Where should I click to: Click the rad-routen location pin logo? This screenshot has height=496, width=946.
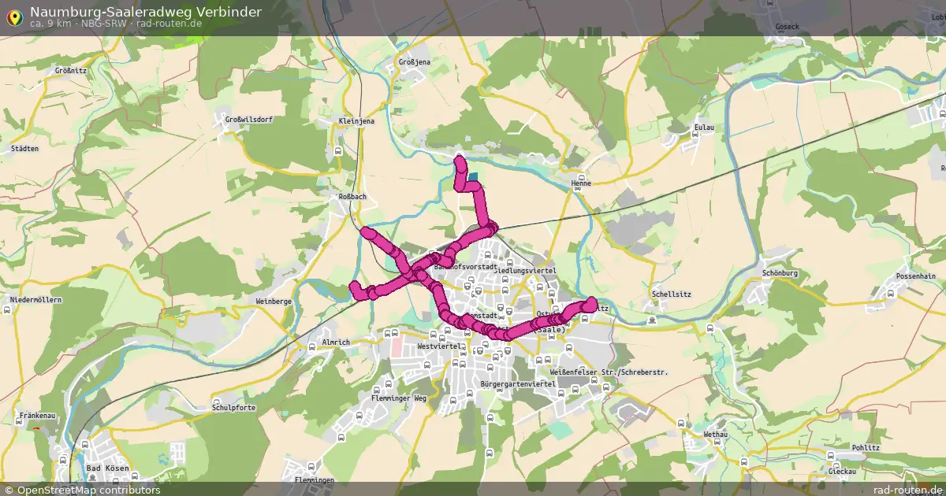(x=14, y=17)
